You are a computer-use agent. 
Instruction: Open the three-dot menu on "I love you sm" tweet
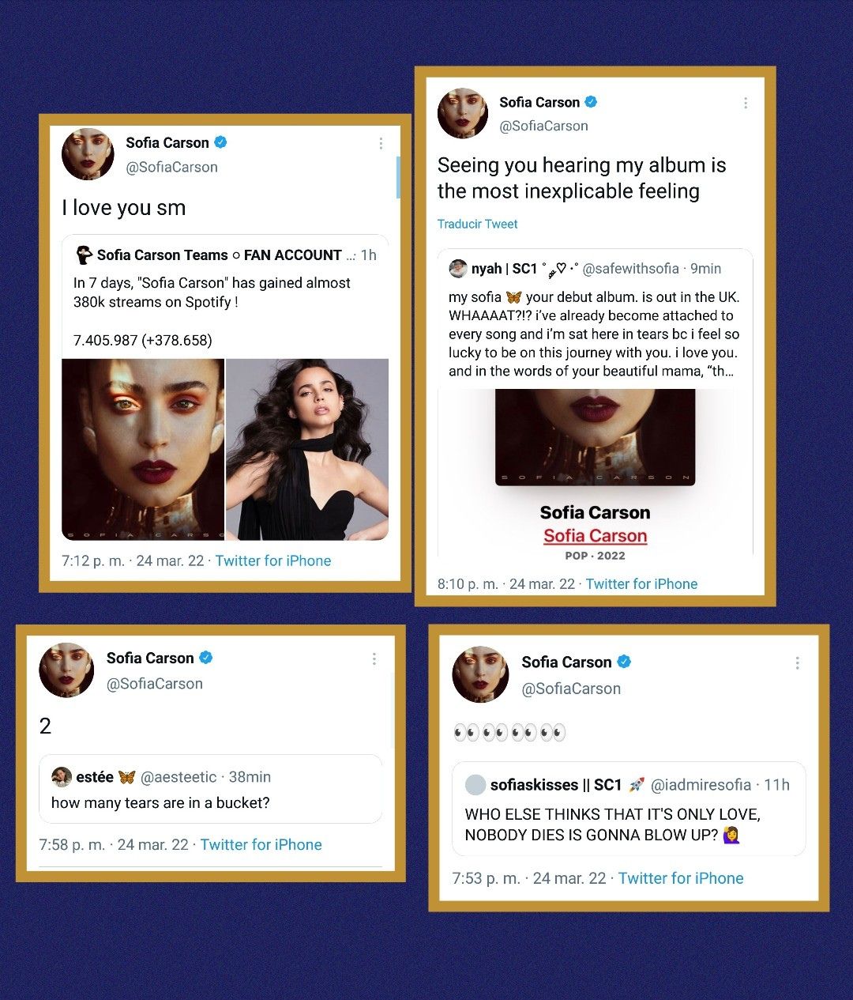point(381,143)
